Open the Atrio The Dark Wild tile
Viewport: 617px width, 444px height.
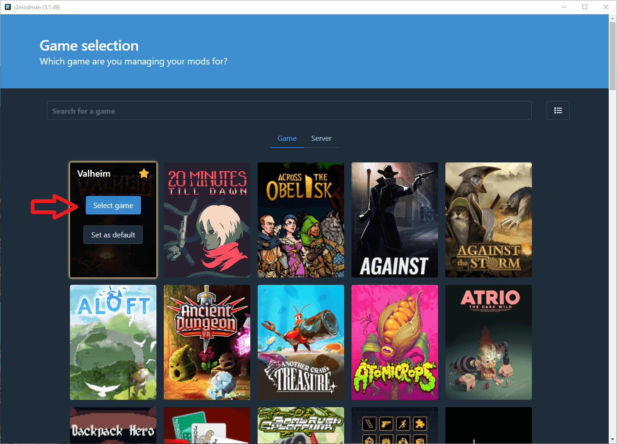pyautogui.click(x=489, y=342)
